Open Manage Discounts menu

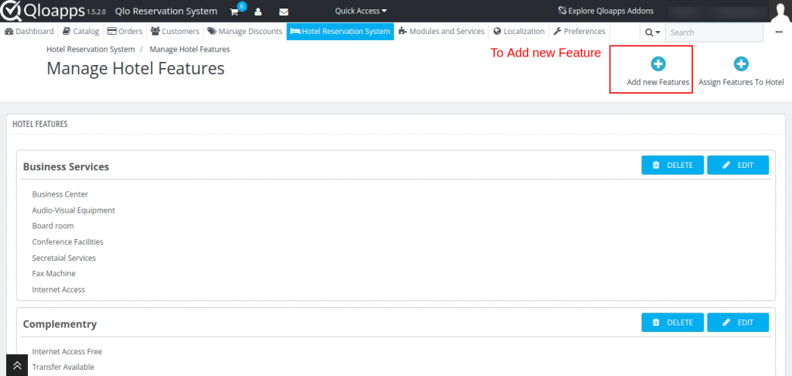244,31
